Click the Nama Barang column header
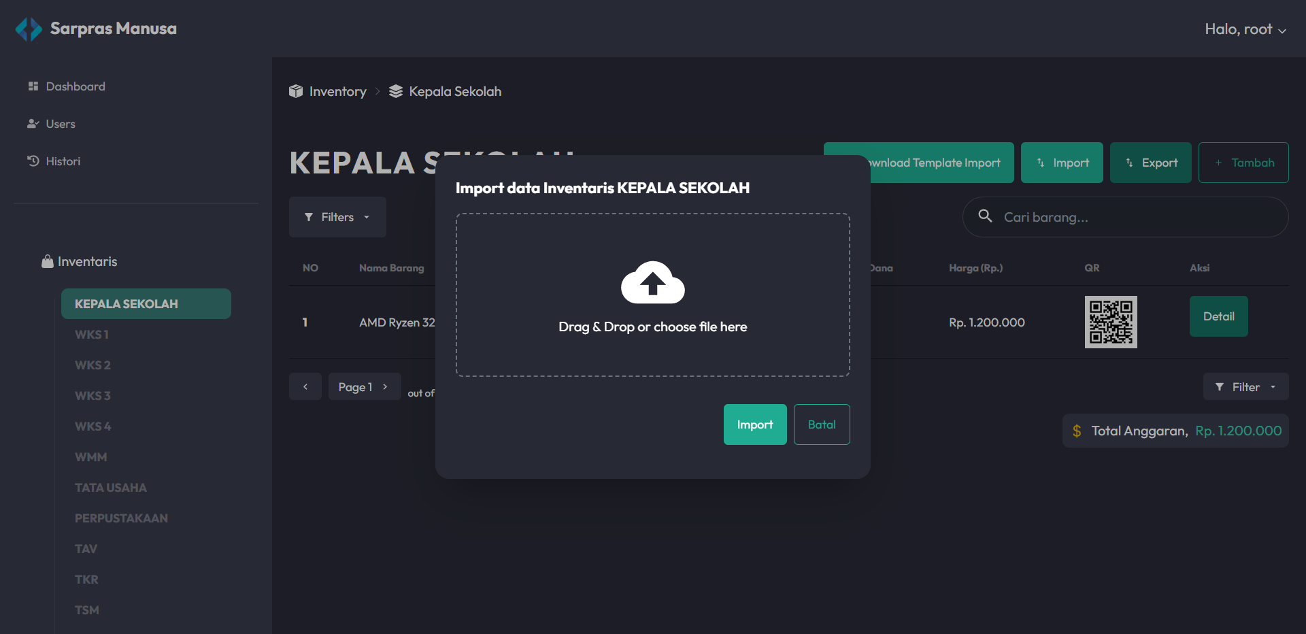Screen dimensions: 1306x634 click(392, 268)
